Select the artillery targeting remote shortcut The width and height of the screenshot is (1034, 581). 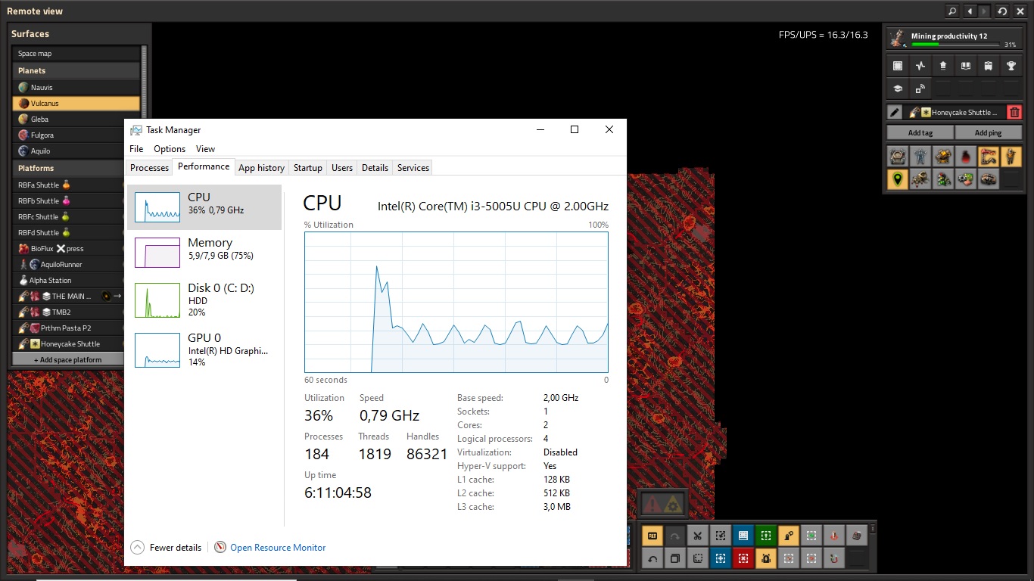833,536
